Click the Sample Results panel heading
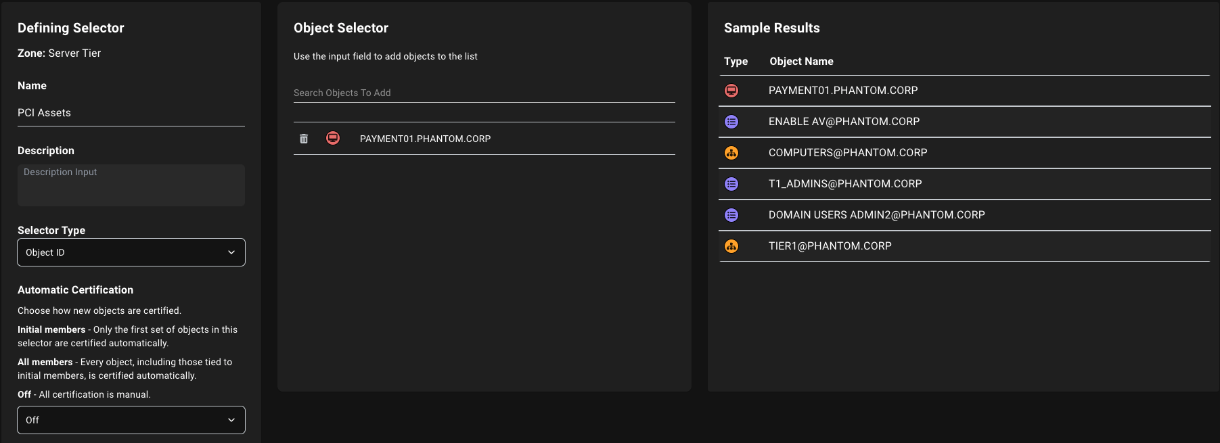 [x=772, y=28]
